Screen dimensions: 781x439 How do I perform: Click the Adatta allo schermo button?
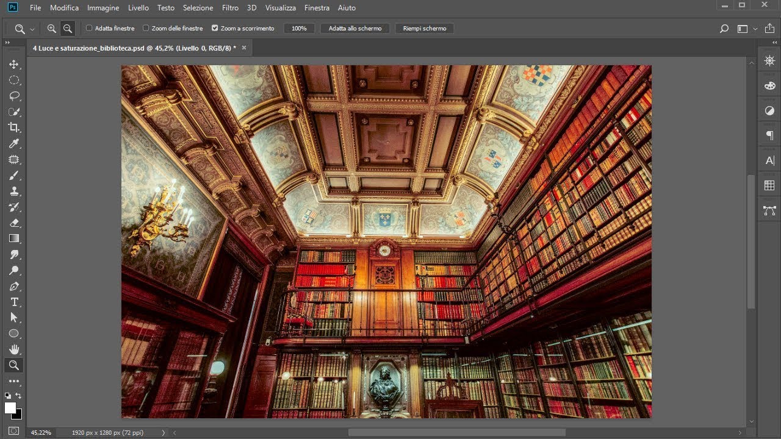355,29
